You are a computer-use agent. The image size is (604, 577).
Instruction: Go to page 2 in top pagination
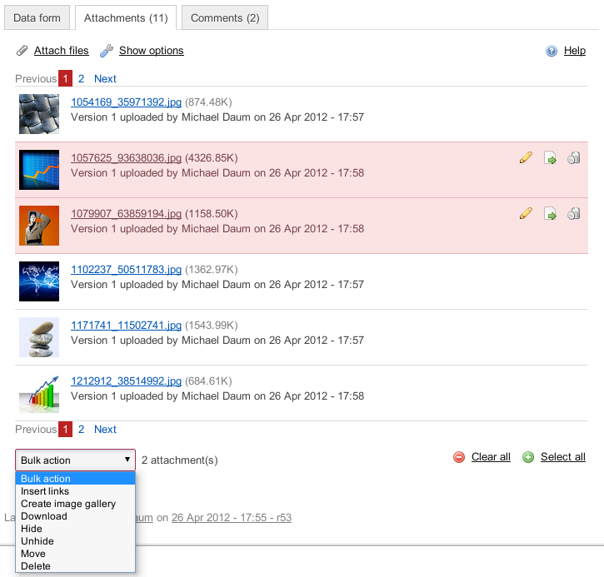pyautogui.click(x=81, y=79)
